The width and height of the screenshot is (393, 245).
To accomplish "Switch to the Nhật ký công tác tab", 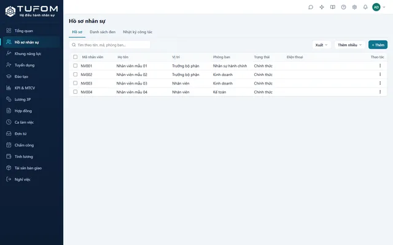I will pyautogui.click(x=138, y=32).
